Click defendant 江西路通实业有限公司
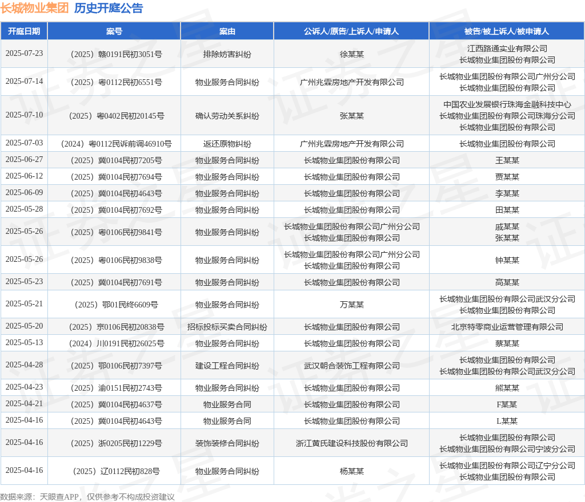Viewport: 585px width, 502px height. tap(507, 48)
